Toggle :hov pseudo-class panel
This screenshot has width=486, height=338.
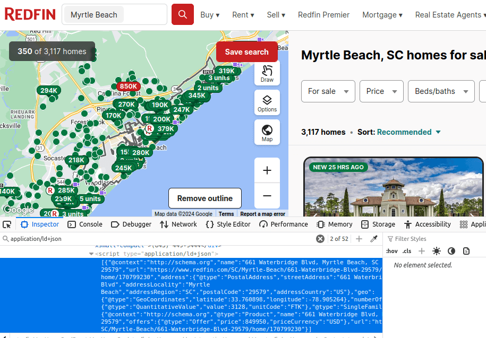tap(392, 251)
